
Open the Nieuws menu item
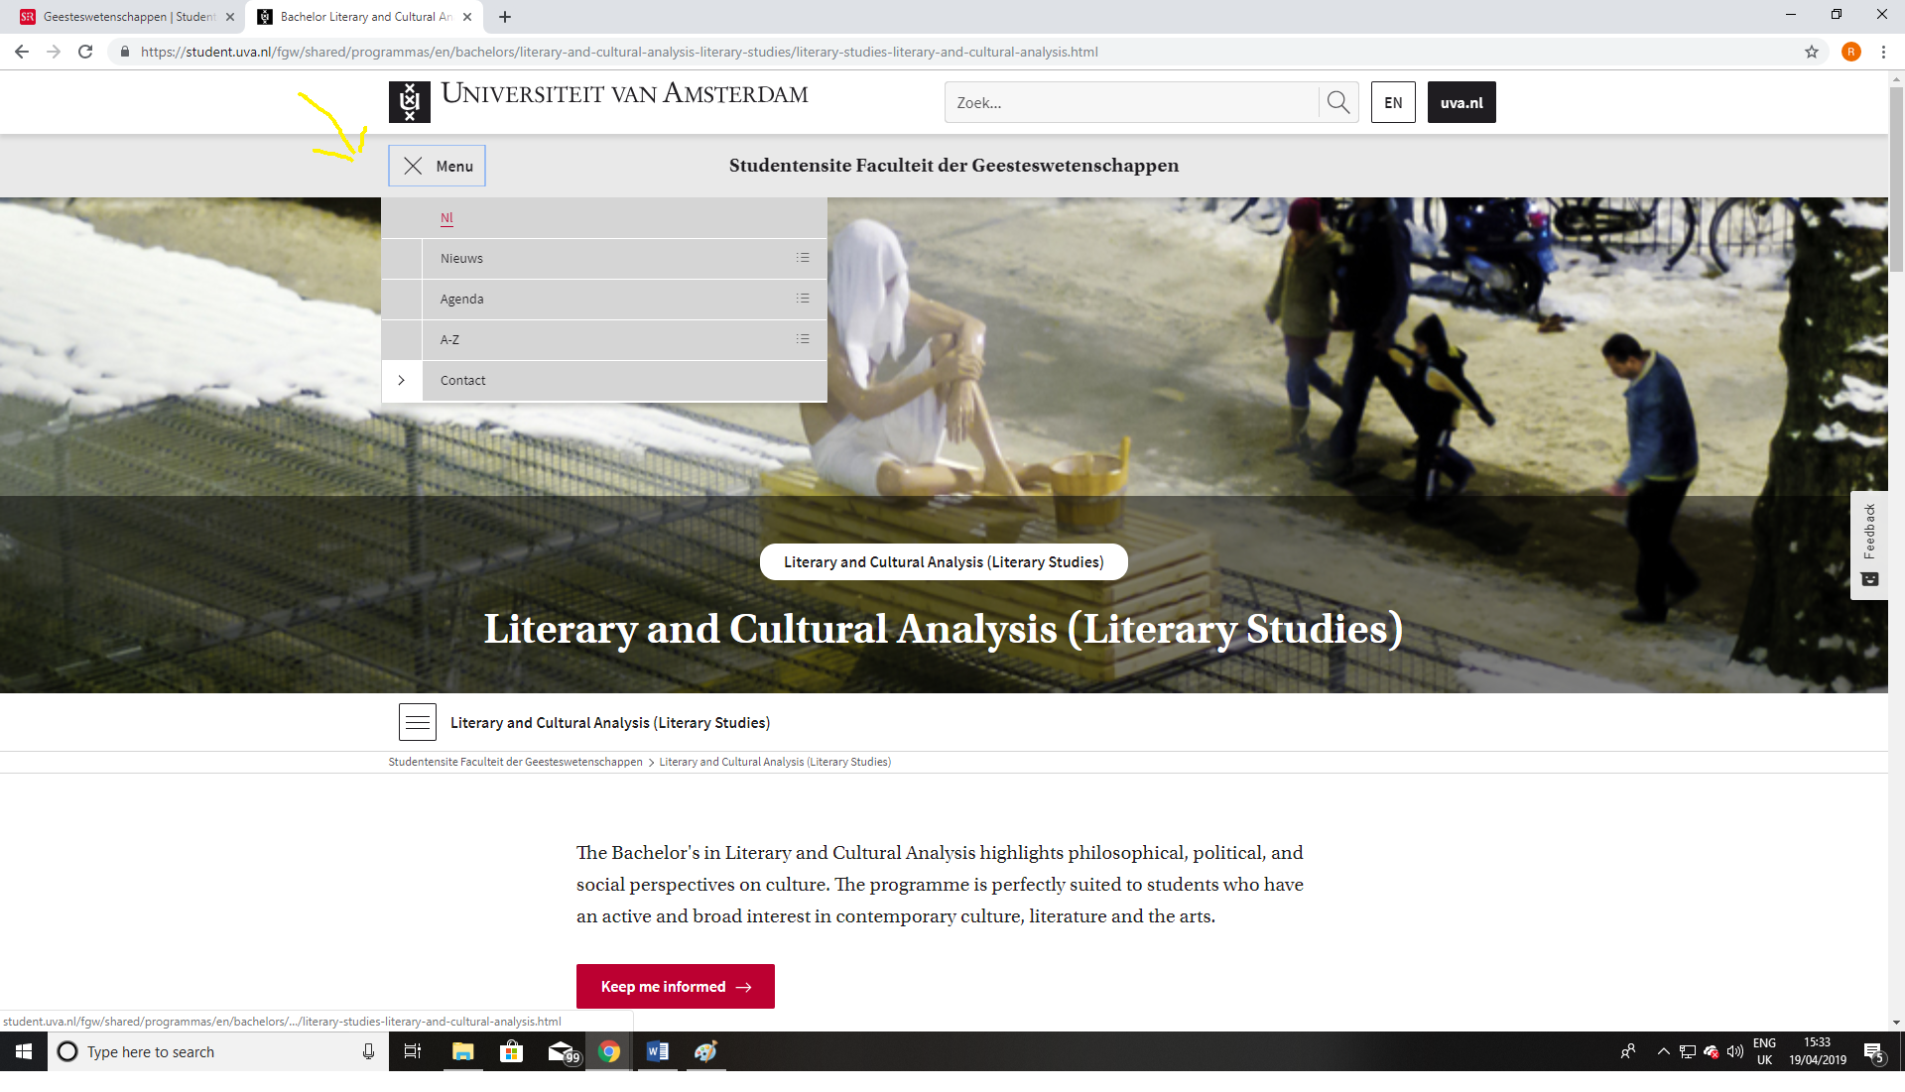(461, 258)
